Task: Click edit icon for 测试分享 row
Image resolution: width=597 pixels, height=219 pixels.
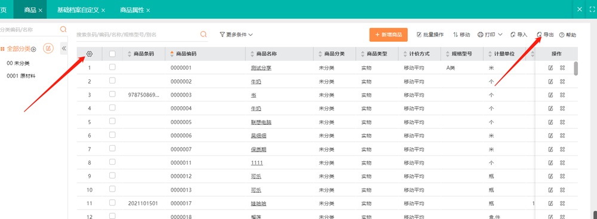Action: (550, 68)
